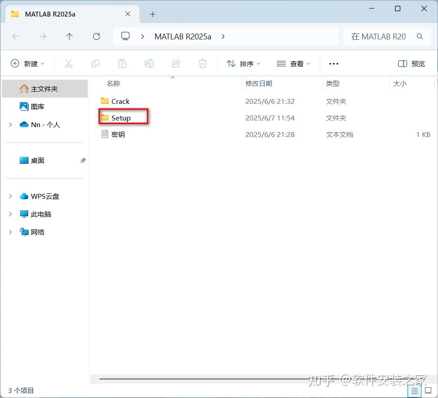This screenshot has height=398, width=438.
Task: Select the Paste icon
Action: (x=122, y=64)
